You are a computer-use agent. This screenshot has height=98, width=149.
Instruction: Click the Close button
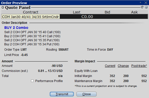86,94
